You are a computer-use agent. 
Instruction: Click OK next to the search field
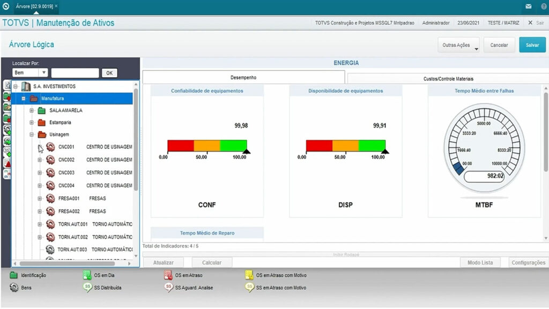(x=109, y=73)
